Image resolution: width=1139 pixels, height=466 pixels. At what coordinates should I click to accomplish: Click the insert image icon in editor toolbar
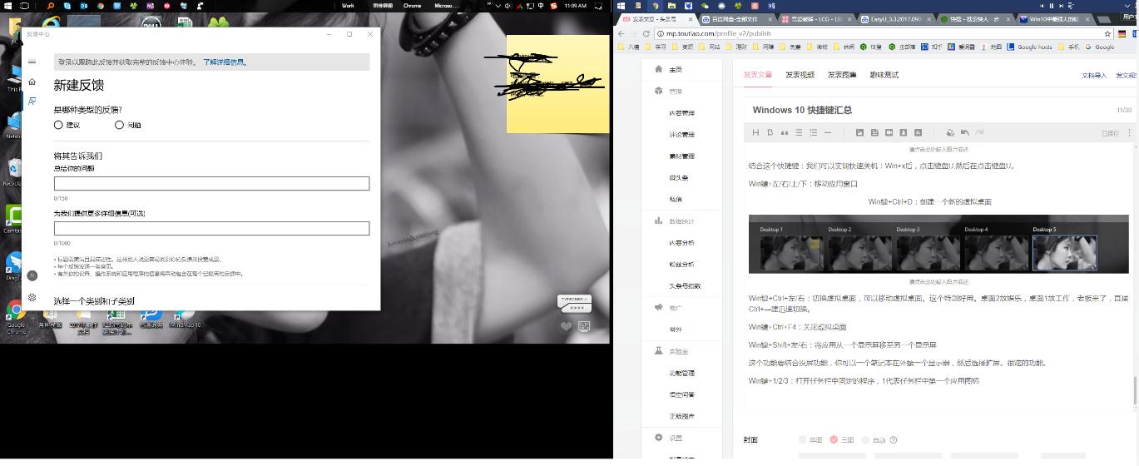[x=859, y=132]
